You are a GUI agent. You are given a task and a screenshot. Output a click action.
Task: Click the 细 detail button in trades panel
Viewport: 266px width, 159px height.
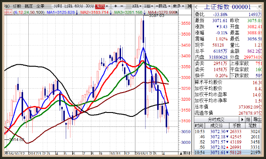click(x=248, y=119)
